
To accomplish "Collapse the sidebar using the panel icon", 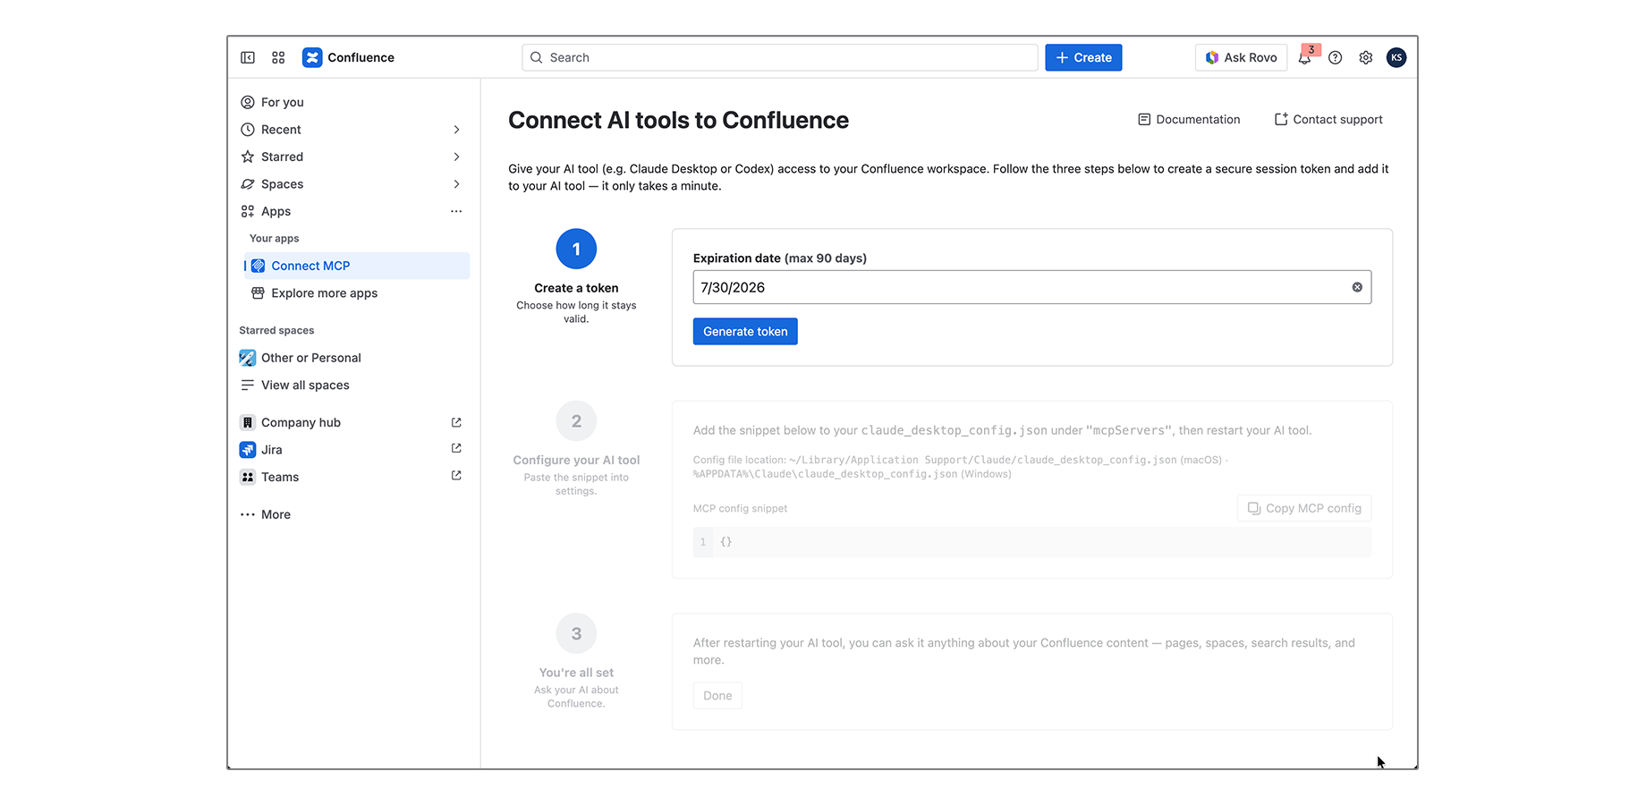I will [x=248, y=57].
